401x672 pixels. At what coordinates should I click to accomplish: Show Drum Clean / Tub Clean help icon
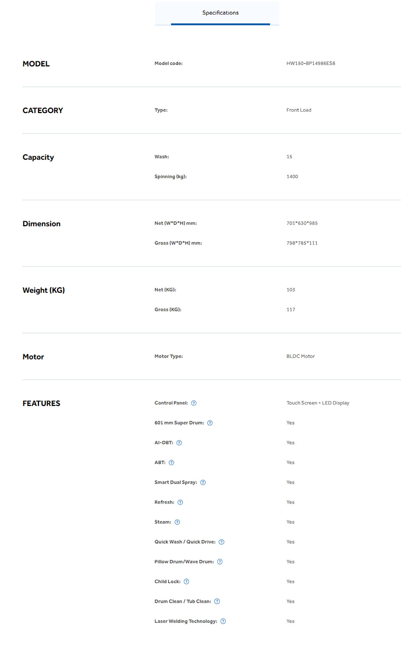[217, 601]
